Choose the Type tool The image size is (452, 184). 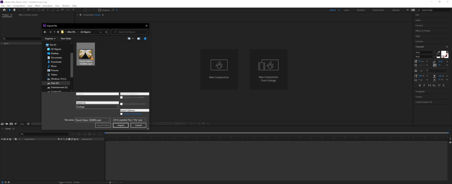coord(48,10)
